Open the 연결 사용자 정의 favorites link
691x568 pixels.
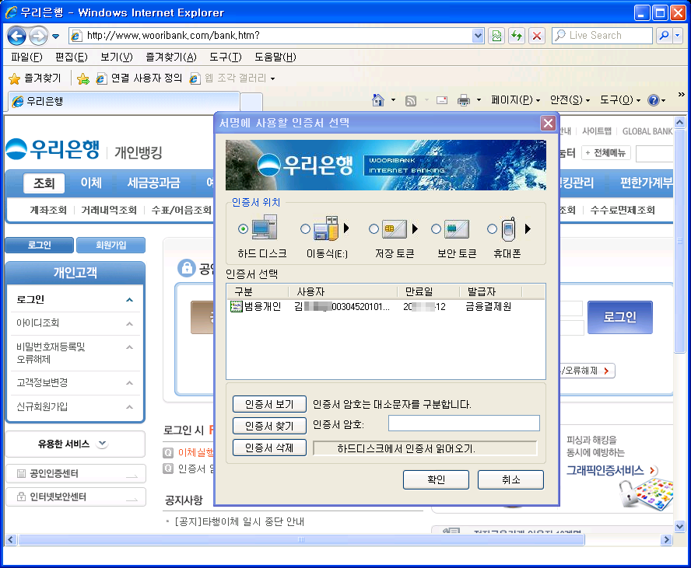139,78
